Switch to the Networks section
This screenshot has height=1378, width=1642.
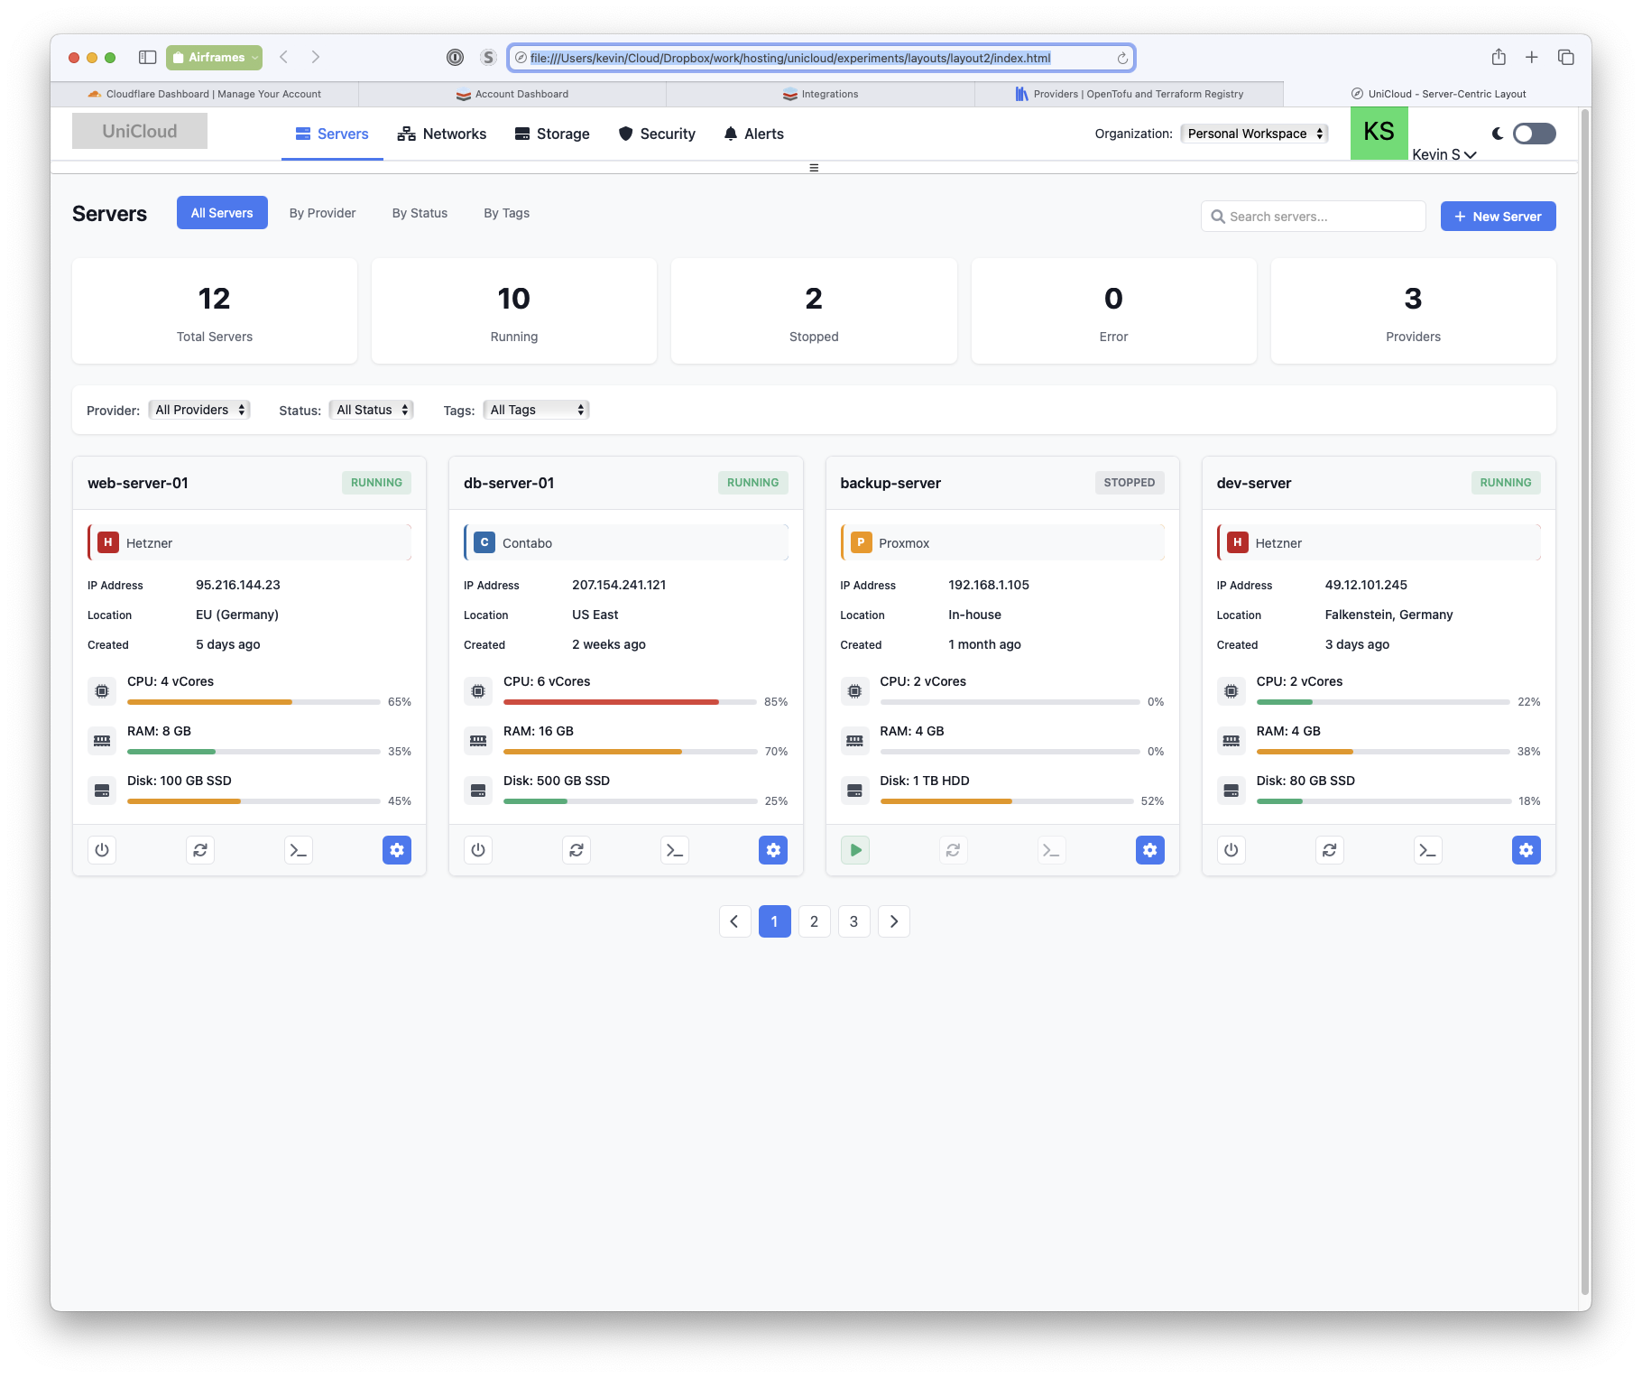click(442, 134)
